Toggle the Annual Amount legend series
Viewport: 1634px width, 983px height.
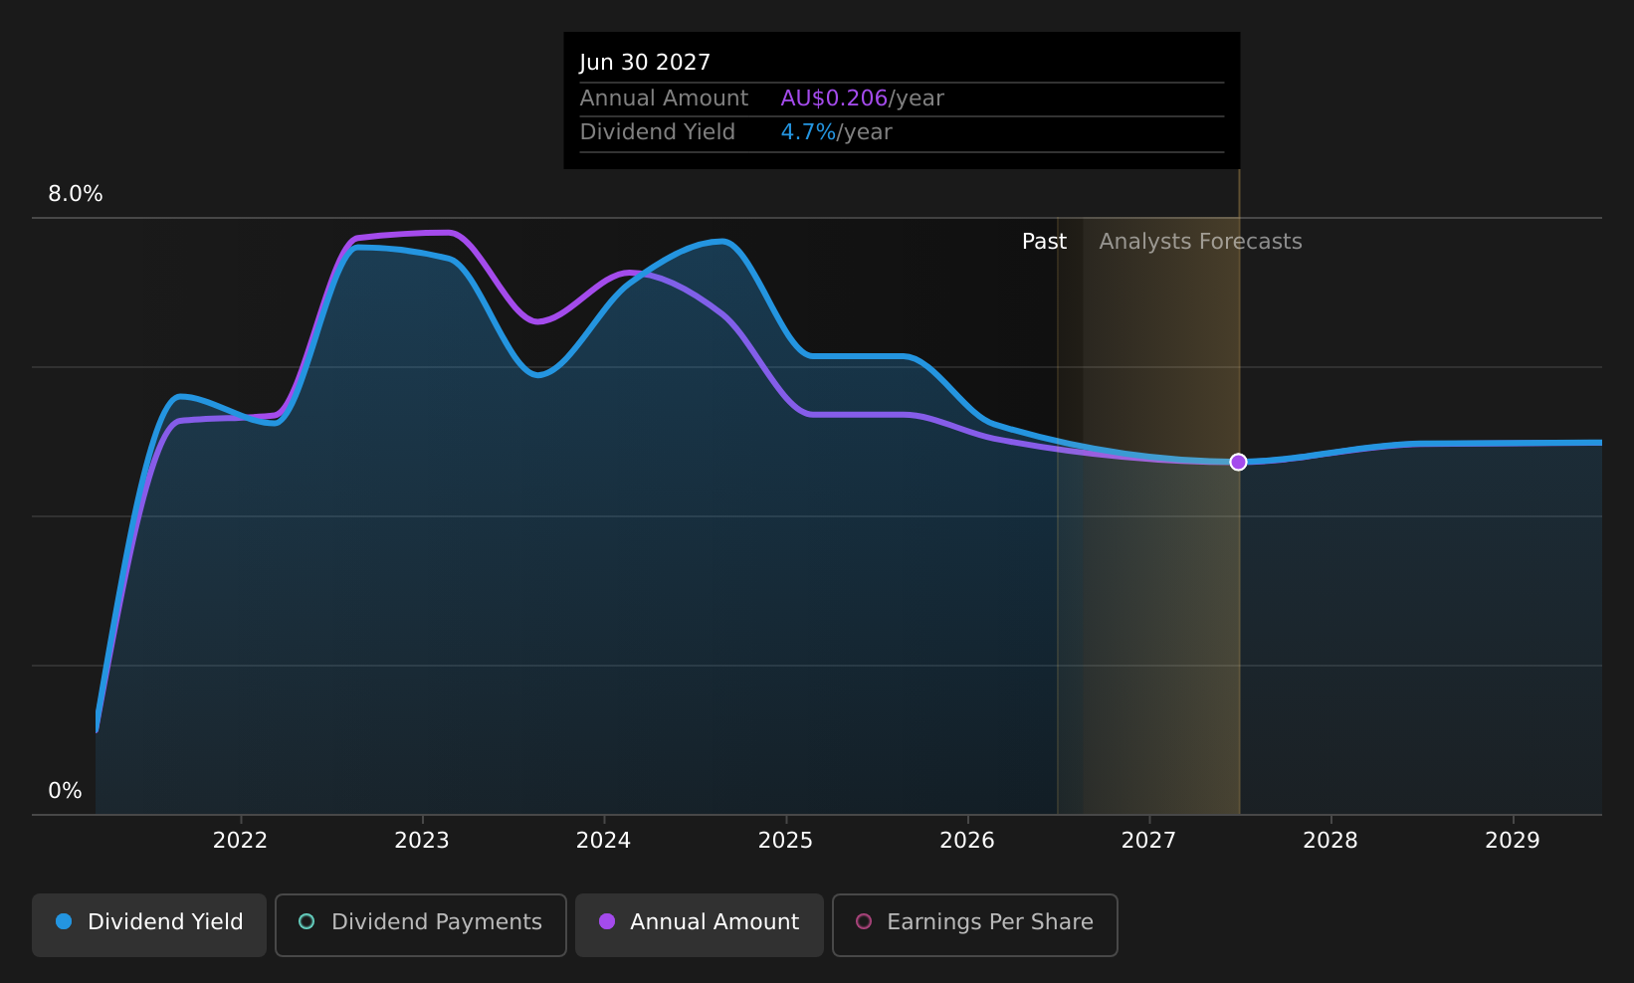(x=699, y=924)
